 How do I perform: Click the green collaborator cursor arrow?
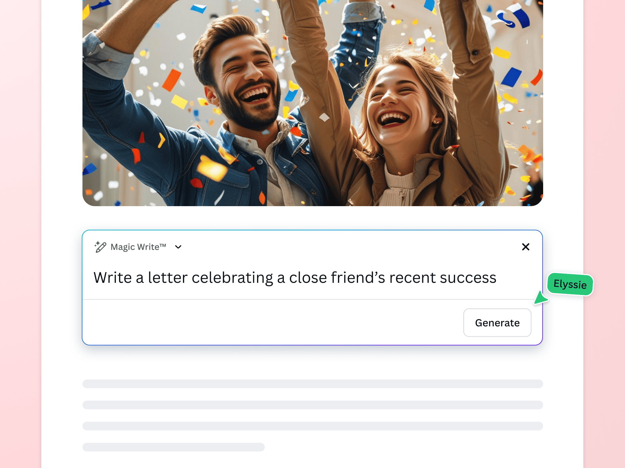click(x=540, y=298)
